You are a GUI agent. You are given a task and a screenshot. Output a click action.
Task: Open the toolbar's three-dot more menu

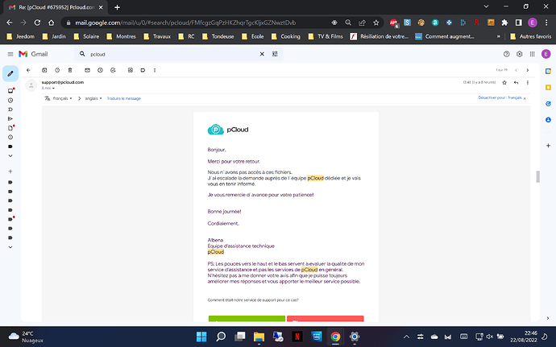click(155, 70)
